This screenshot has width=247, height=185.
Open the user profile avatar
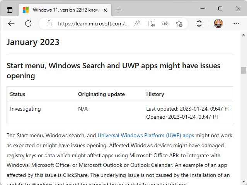point(218,24)
